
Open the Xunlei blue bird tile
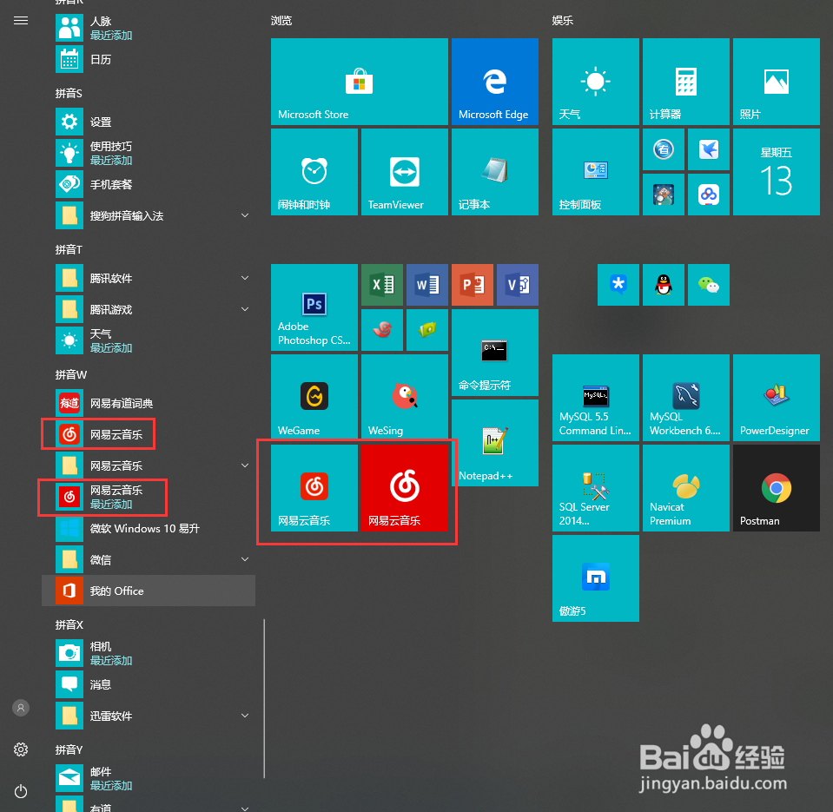click(709, 149)
